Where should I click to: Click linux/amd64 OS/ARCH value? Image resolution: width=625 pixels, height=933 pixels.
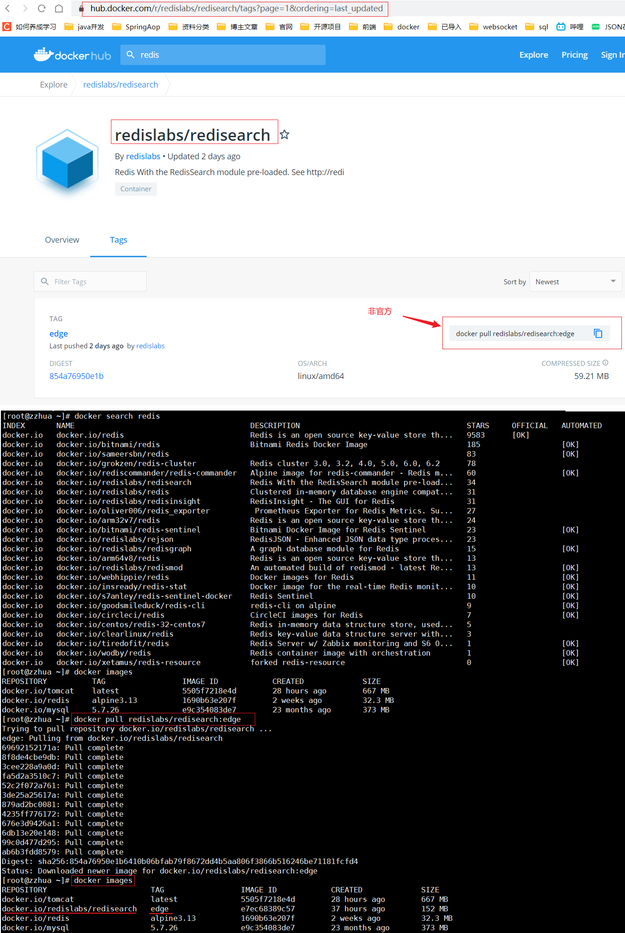321,376
